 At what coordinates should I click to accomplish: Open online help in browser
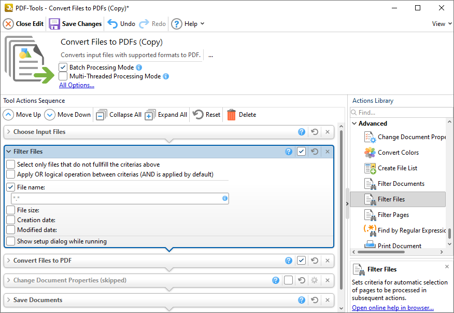pos(392,307)
